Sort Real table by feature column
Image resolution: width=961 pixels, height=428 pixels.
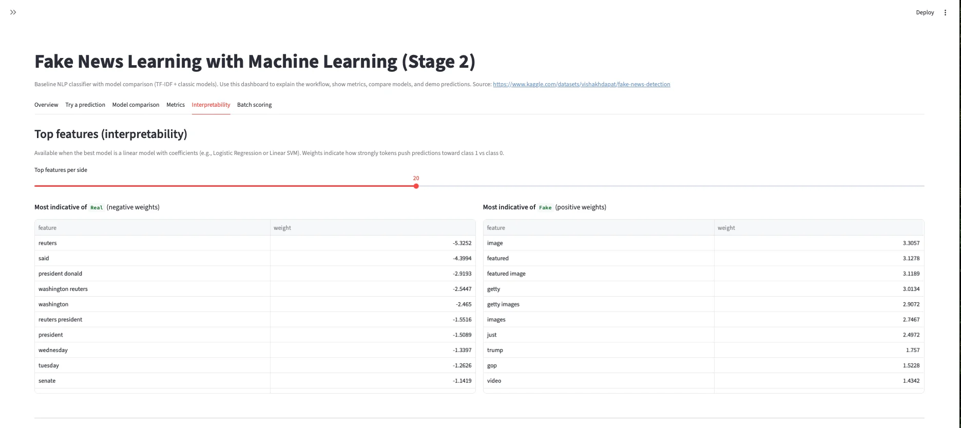(152, 228)
